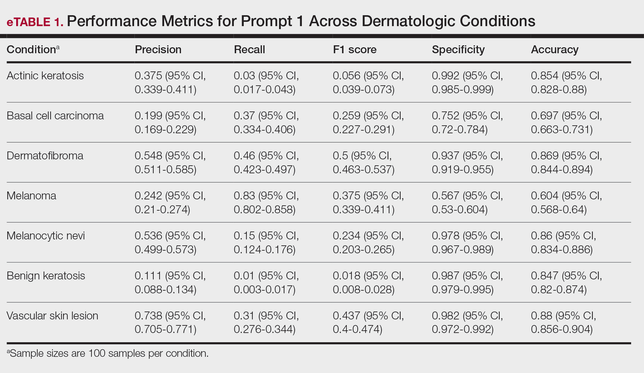Click the Accuracy column header
The height and width of the screenshot is (373, 644).
point(555,50)
